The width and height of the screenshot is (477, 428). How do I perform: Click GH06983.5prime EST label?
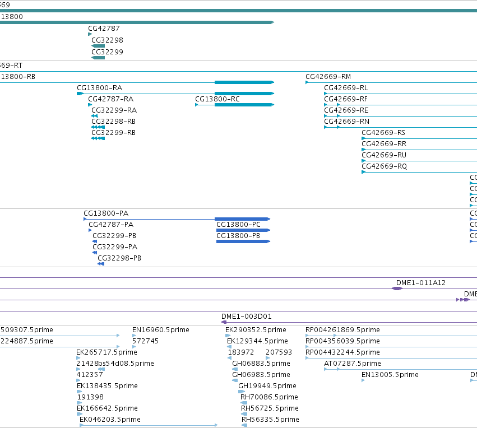point(261,375)
